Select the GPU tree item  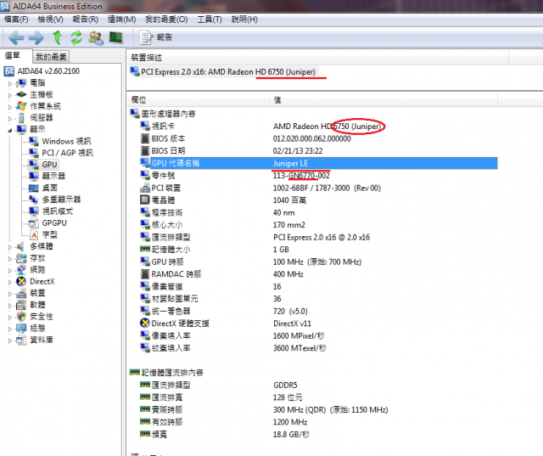pyautogui.click(x=49, y=165)
